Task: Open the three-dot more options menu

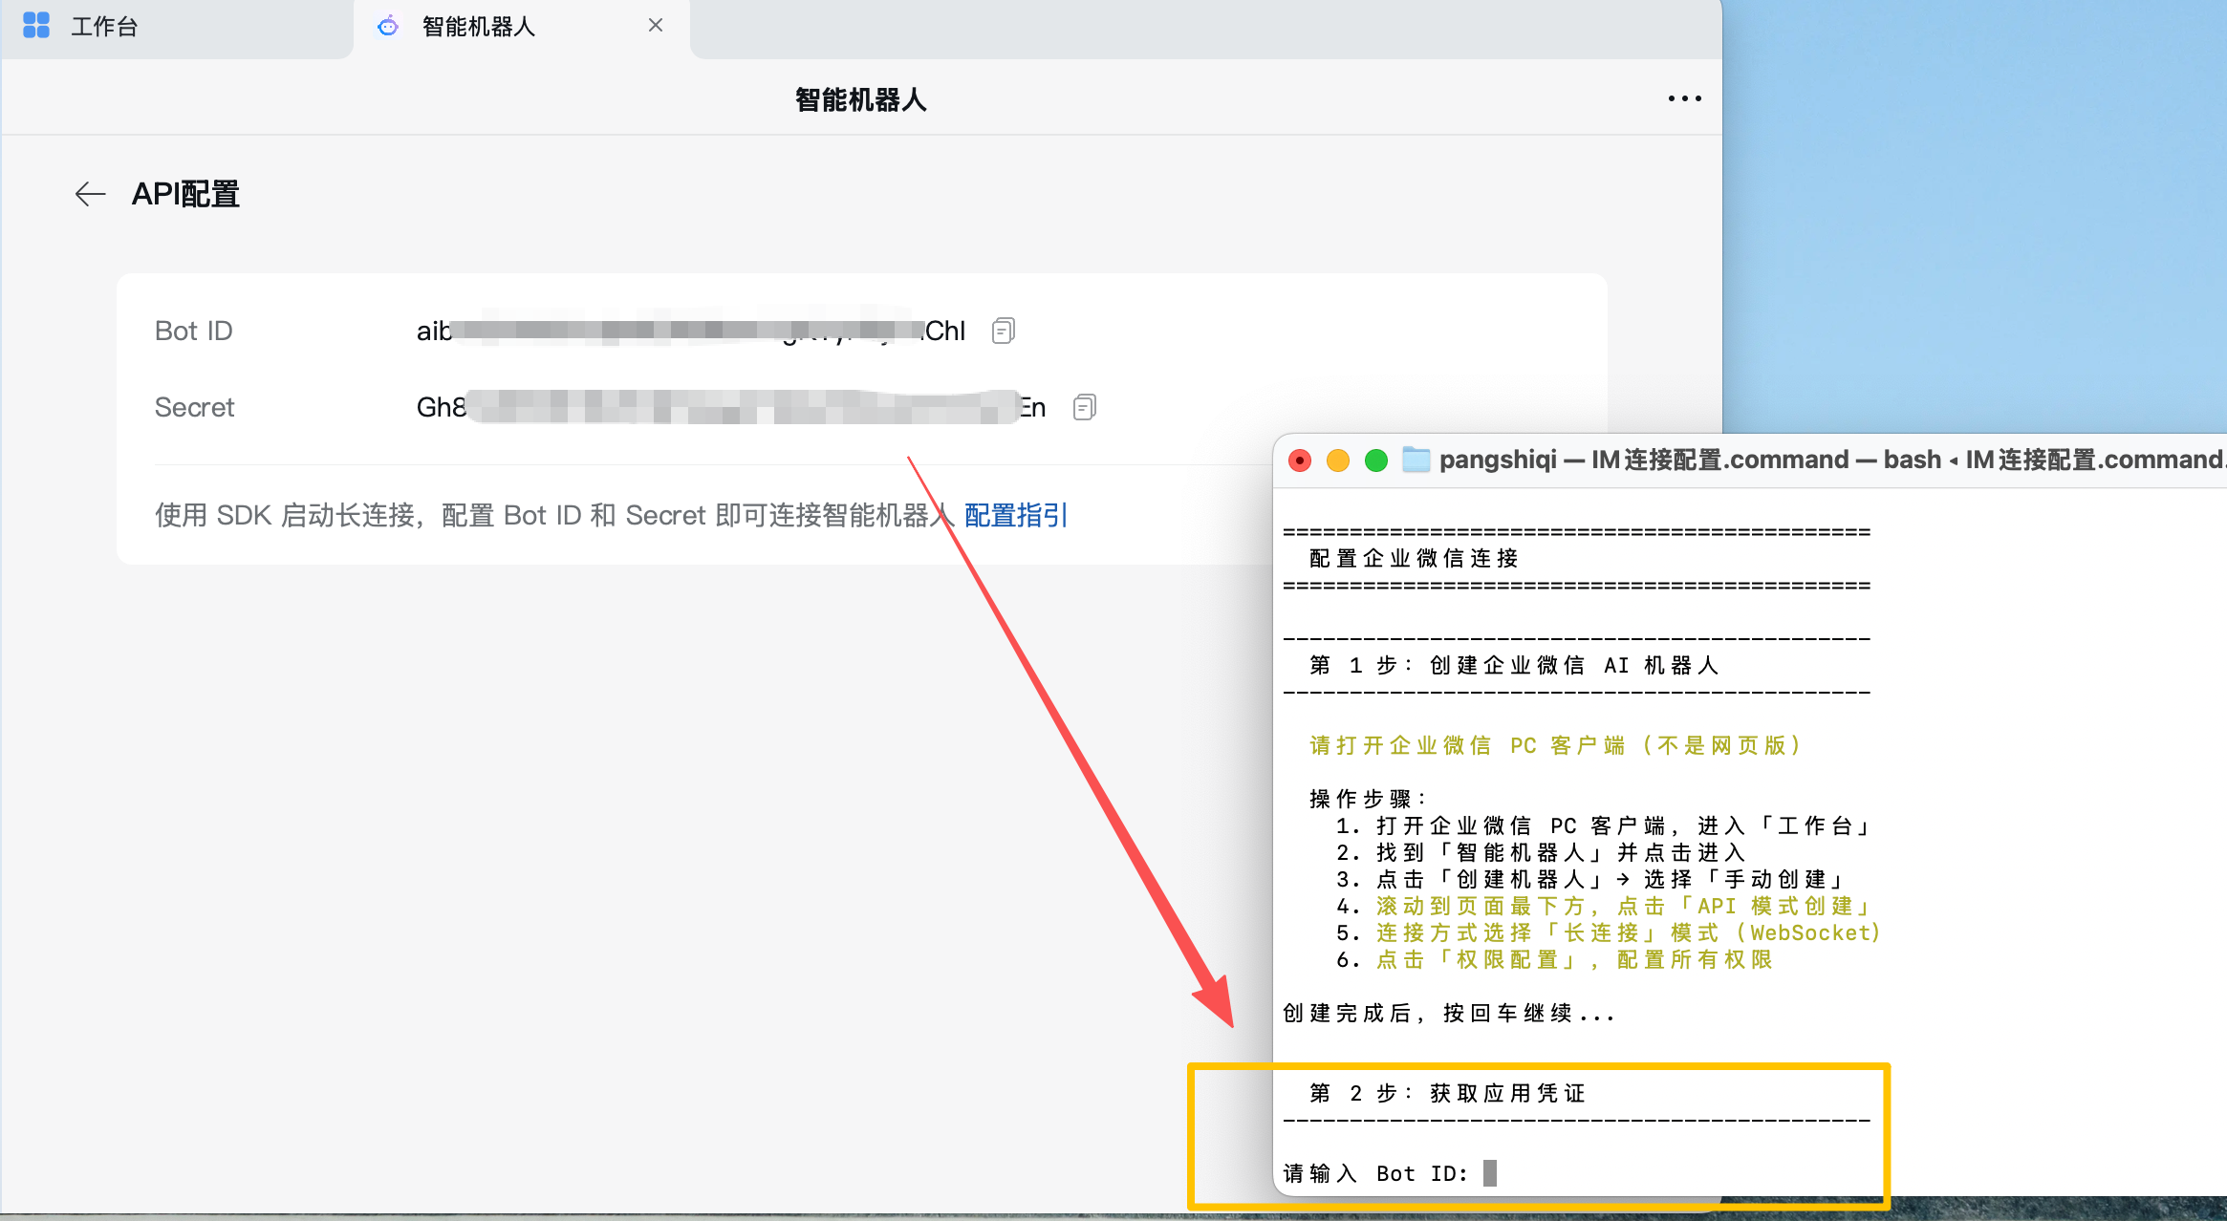Action: (1684, 98)
